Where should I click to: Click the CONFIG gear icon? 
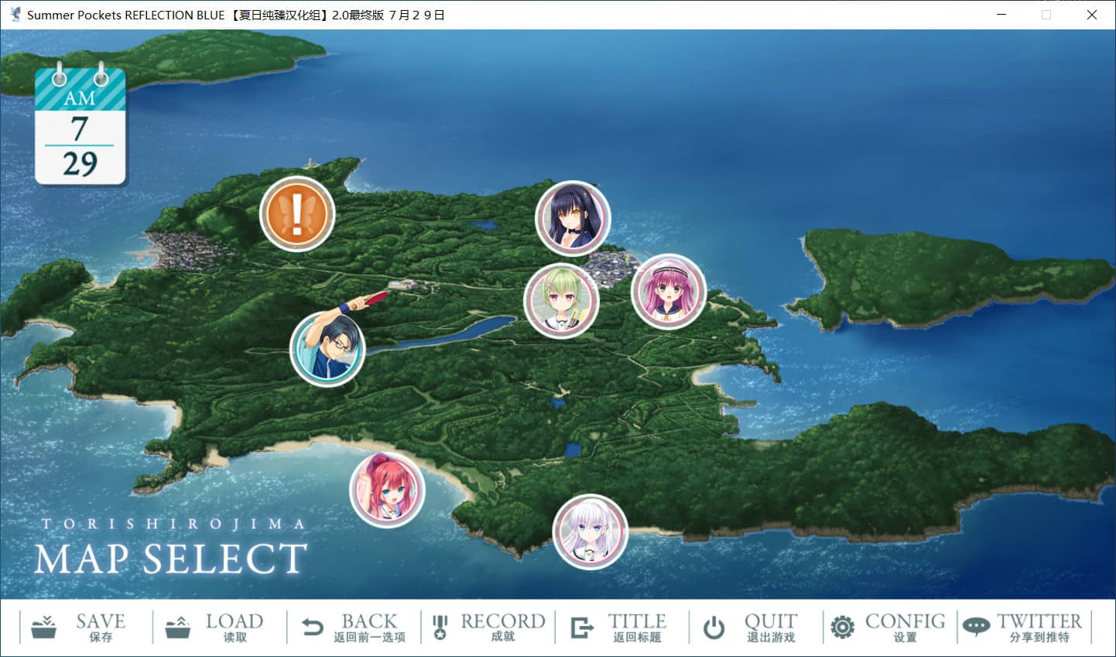pyautogui.click(x=842, y=627)
